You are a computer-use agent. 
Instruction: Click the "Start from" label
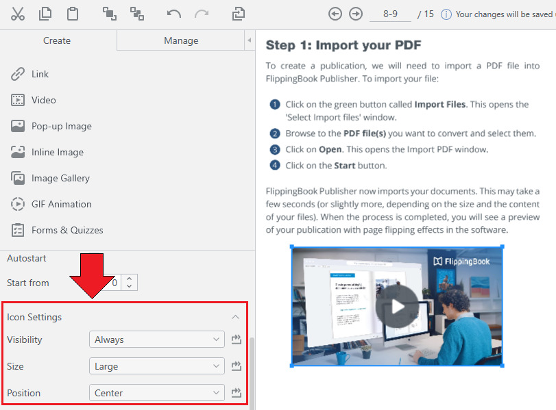[28, 283]
